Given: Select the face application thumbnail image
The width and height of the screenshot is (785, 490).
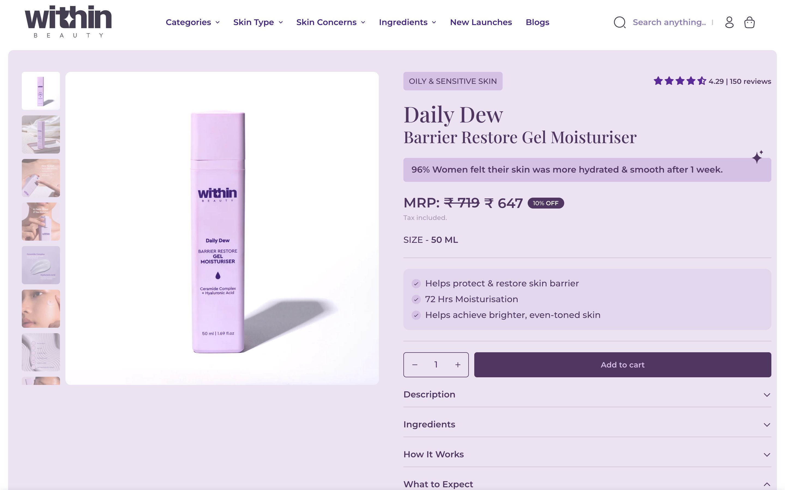Looking at the screenshot, I should [41, 308].
